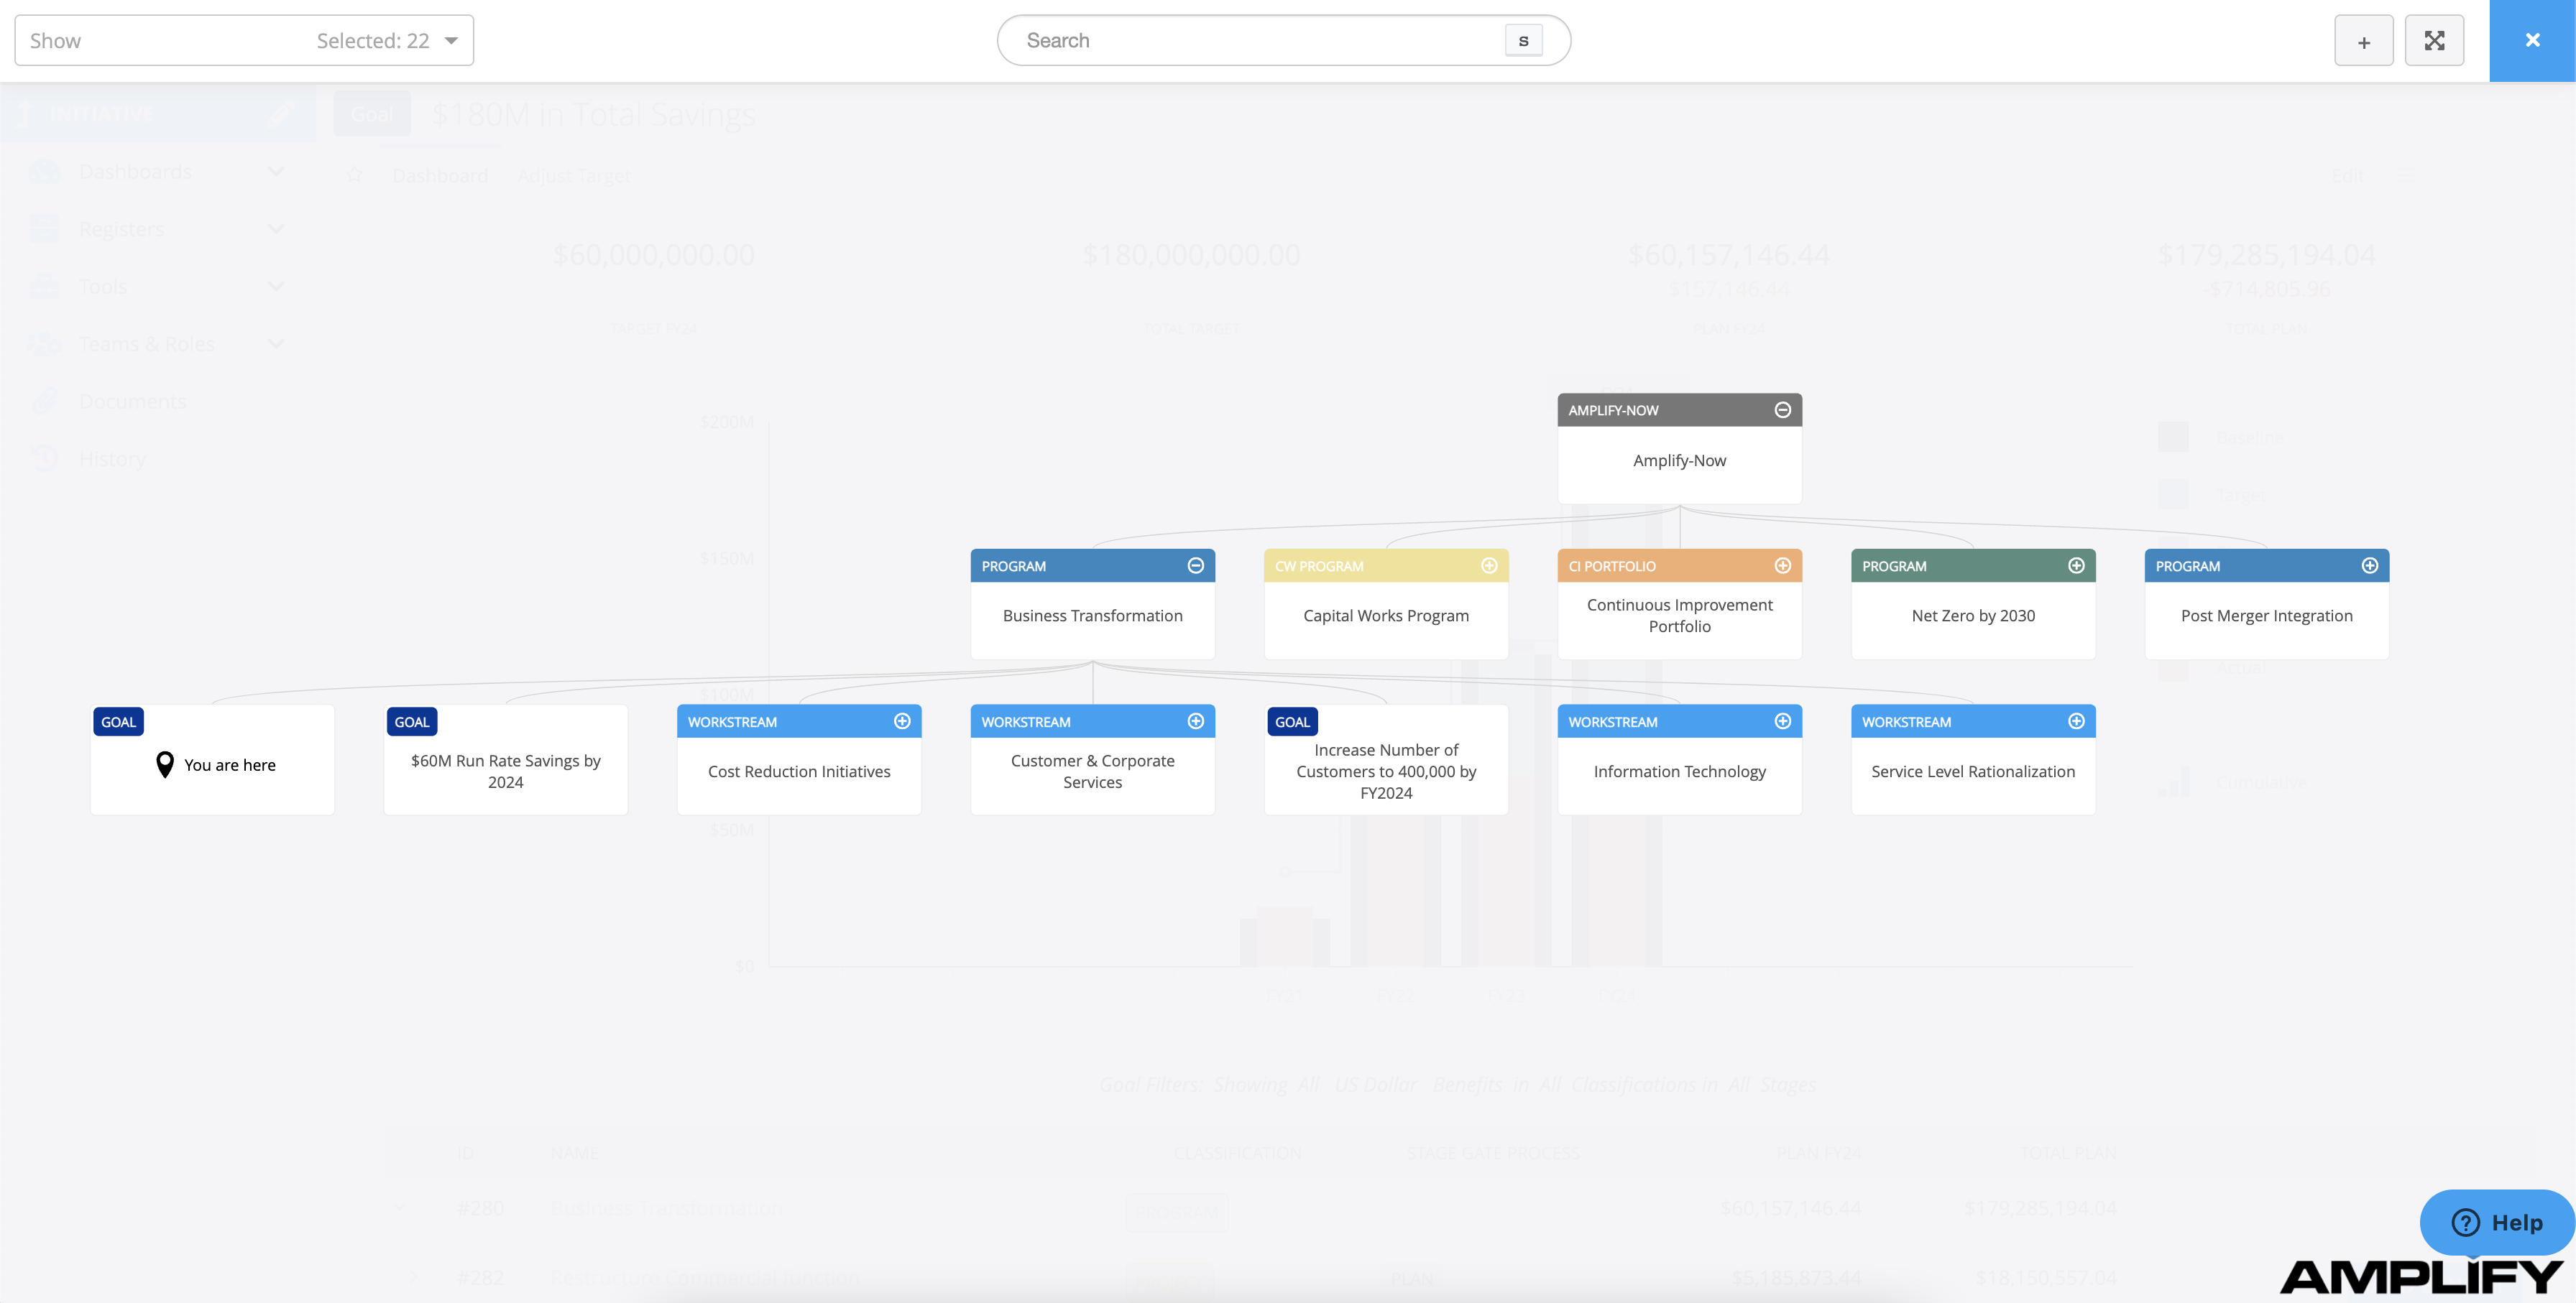Select Increase Number of Customers goal card

click(x=1386, y=759)
